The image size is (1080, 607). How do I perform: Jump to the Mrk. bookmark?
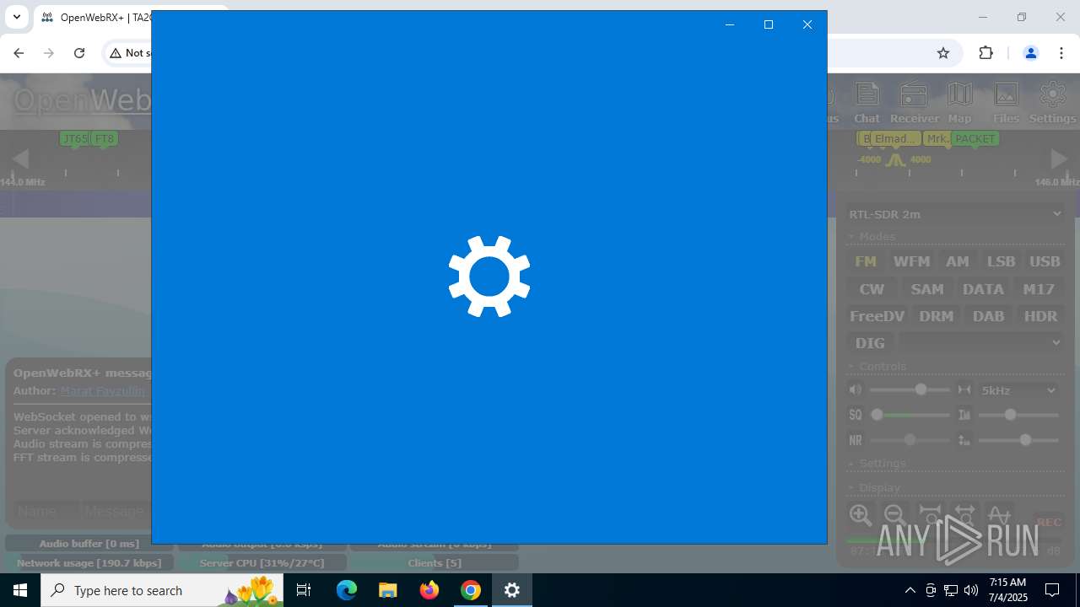(x=937, y=139)
